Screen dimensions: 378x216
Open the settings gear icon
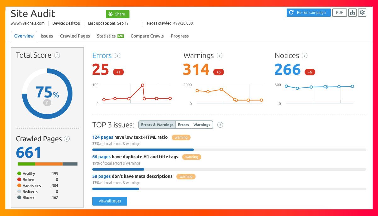click(362, 13)
